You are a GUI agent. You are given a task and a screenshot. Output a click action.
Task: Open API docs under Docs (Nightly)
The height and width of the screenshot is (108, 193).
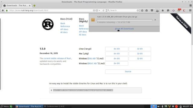83,32
